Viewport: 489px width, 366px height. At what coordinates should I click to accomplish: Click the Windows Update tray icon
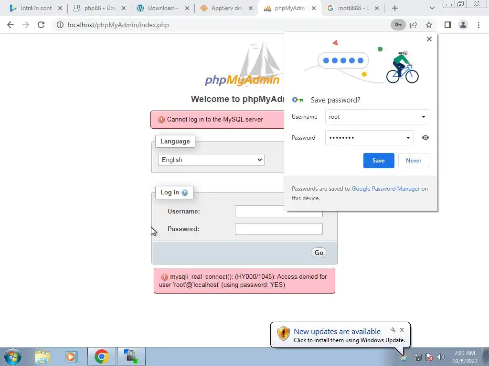404,357
